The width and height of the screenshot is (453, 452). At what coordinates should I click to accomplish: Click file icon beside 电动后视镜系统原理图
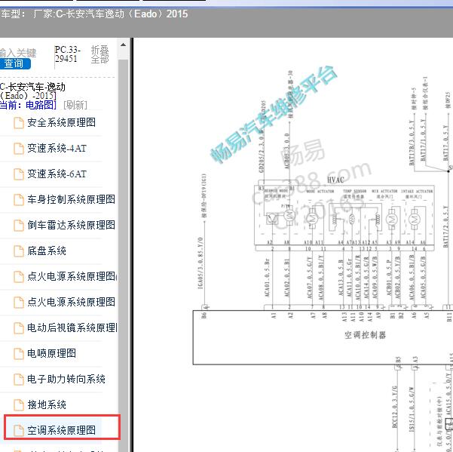[x=19, y=328]
